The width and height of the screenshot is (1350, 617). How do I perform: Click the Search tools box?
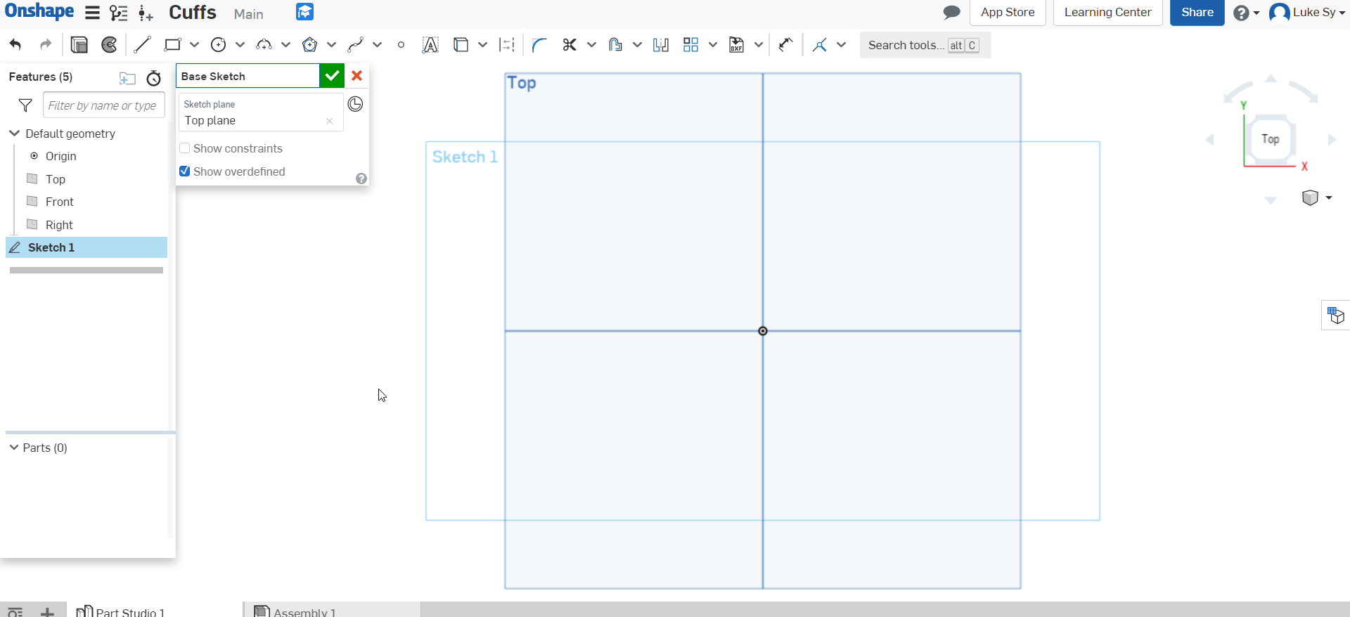point(925,45)
